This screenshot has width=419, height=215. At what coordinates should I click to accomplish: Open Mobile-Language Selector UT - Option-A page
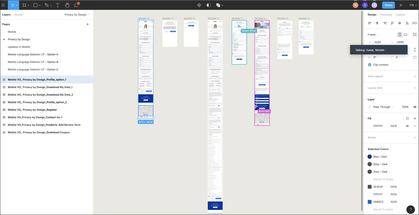tap(33, 54)
